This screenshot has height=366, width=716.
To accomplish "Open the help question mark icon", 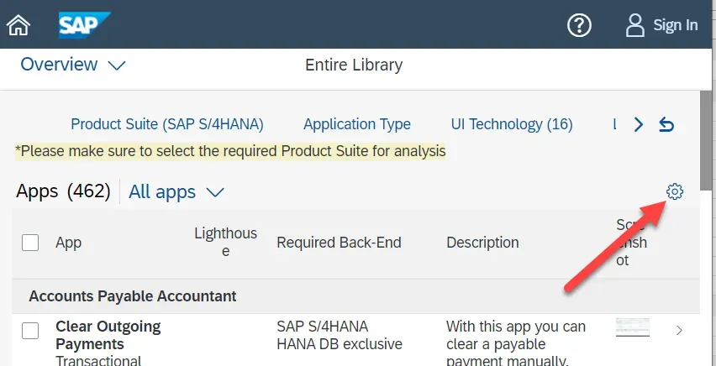I will (579, 25).
